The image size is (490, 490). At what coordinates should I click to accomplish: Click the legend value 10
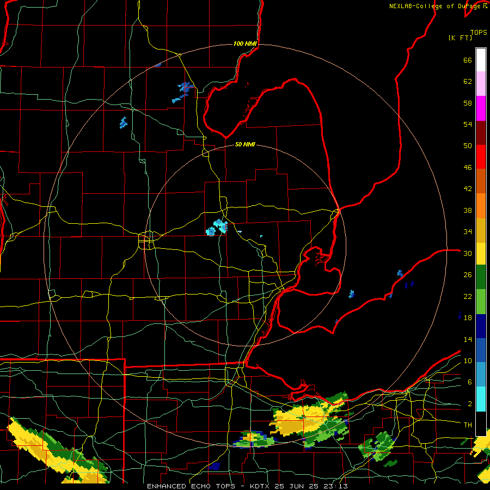[x=468, y=361]
